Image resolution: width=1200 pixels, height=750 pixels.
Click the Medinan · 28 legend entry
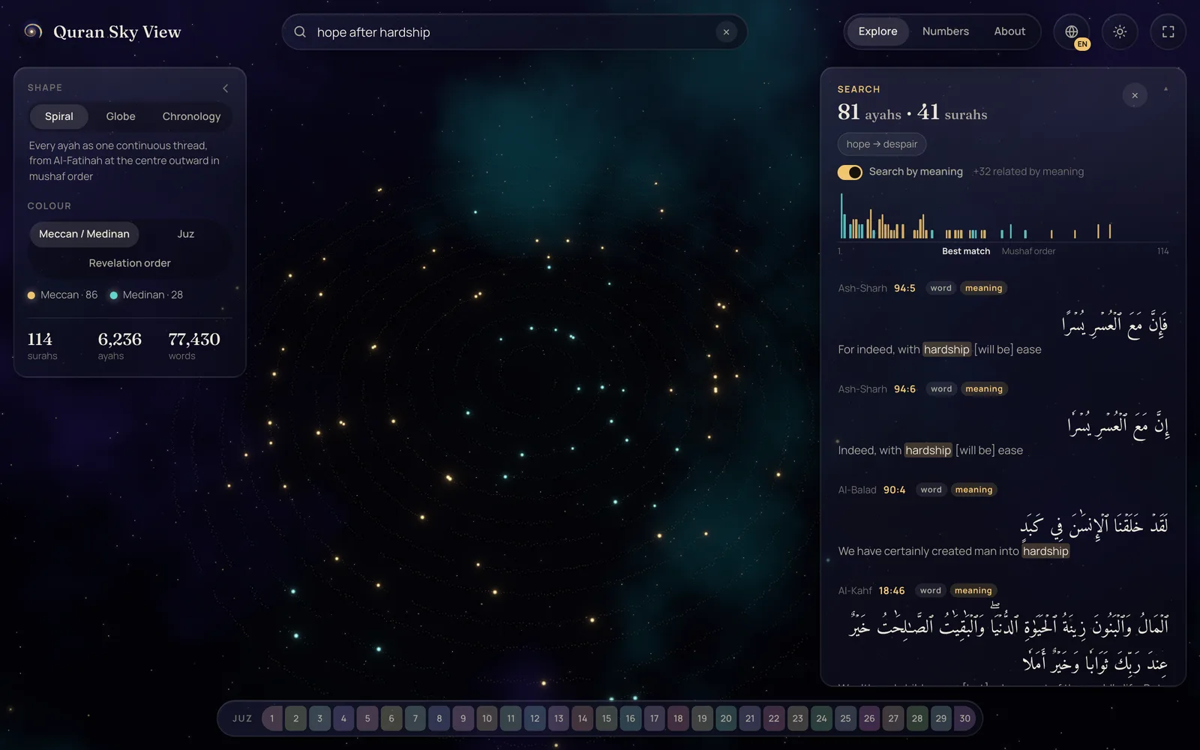coord(146,295)
